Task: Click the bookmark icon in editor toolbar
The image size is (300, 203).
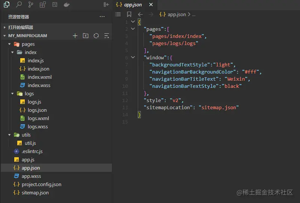Action: tap(129, 14)
